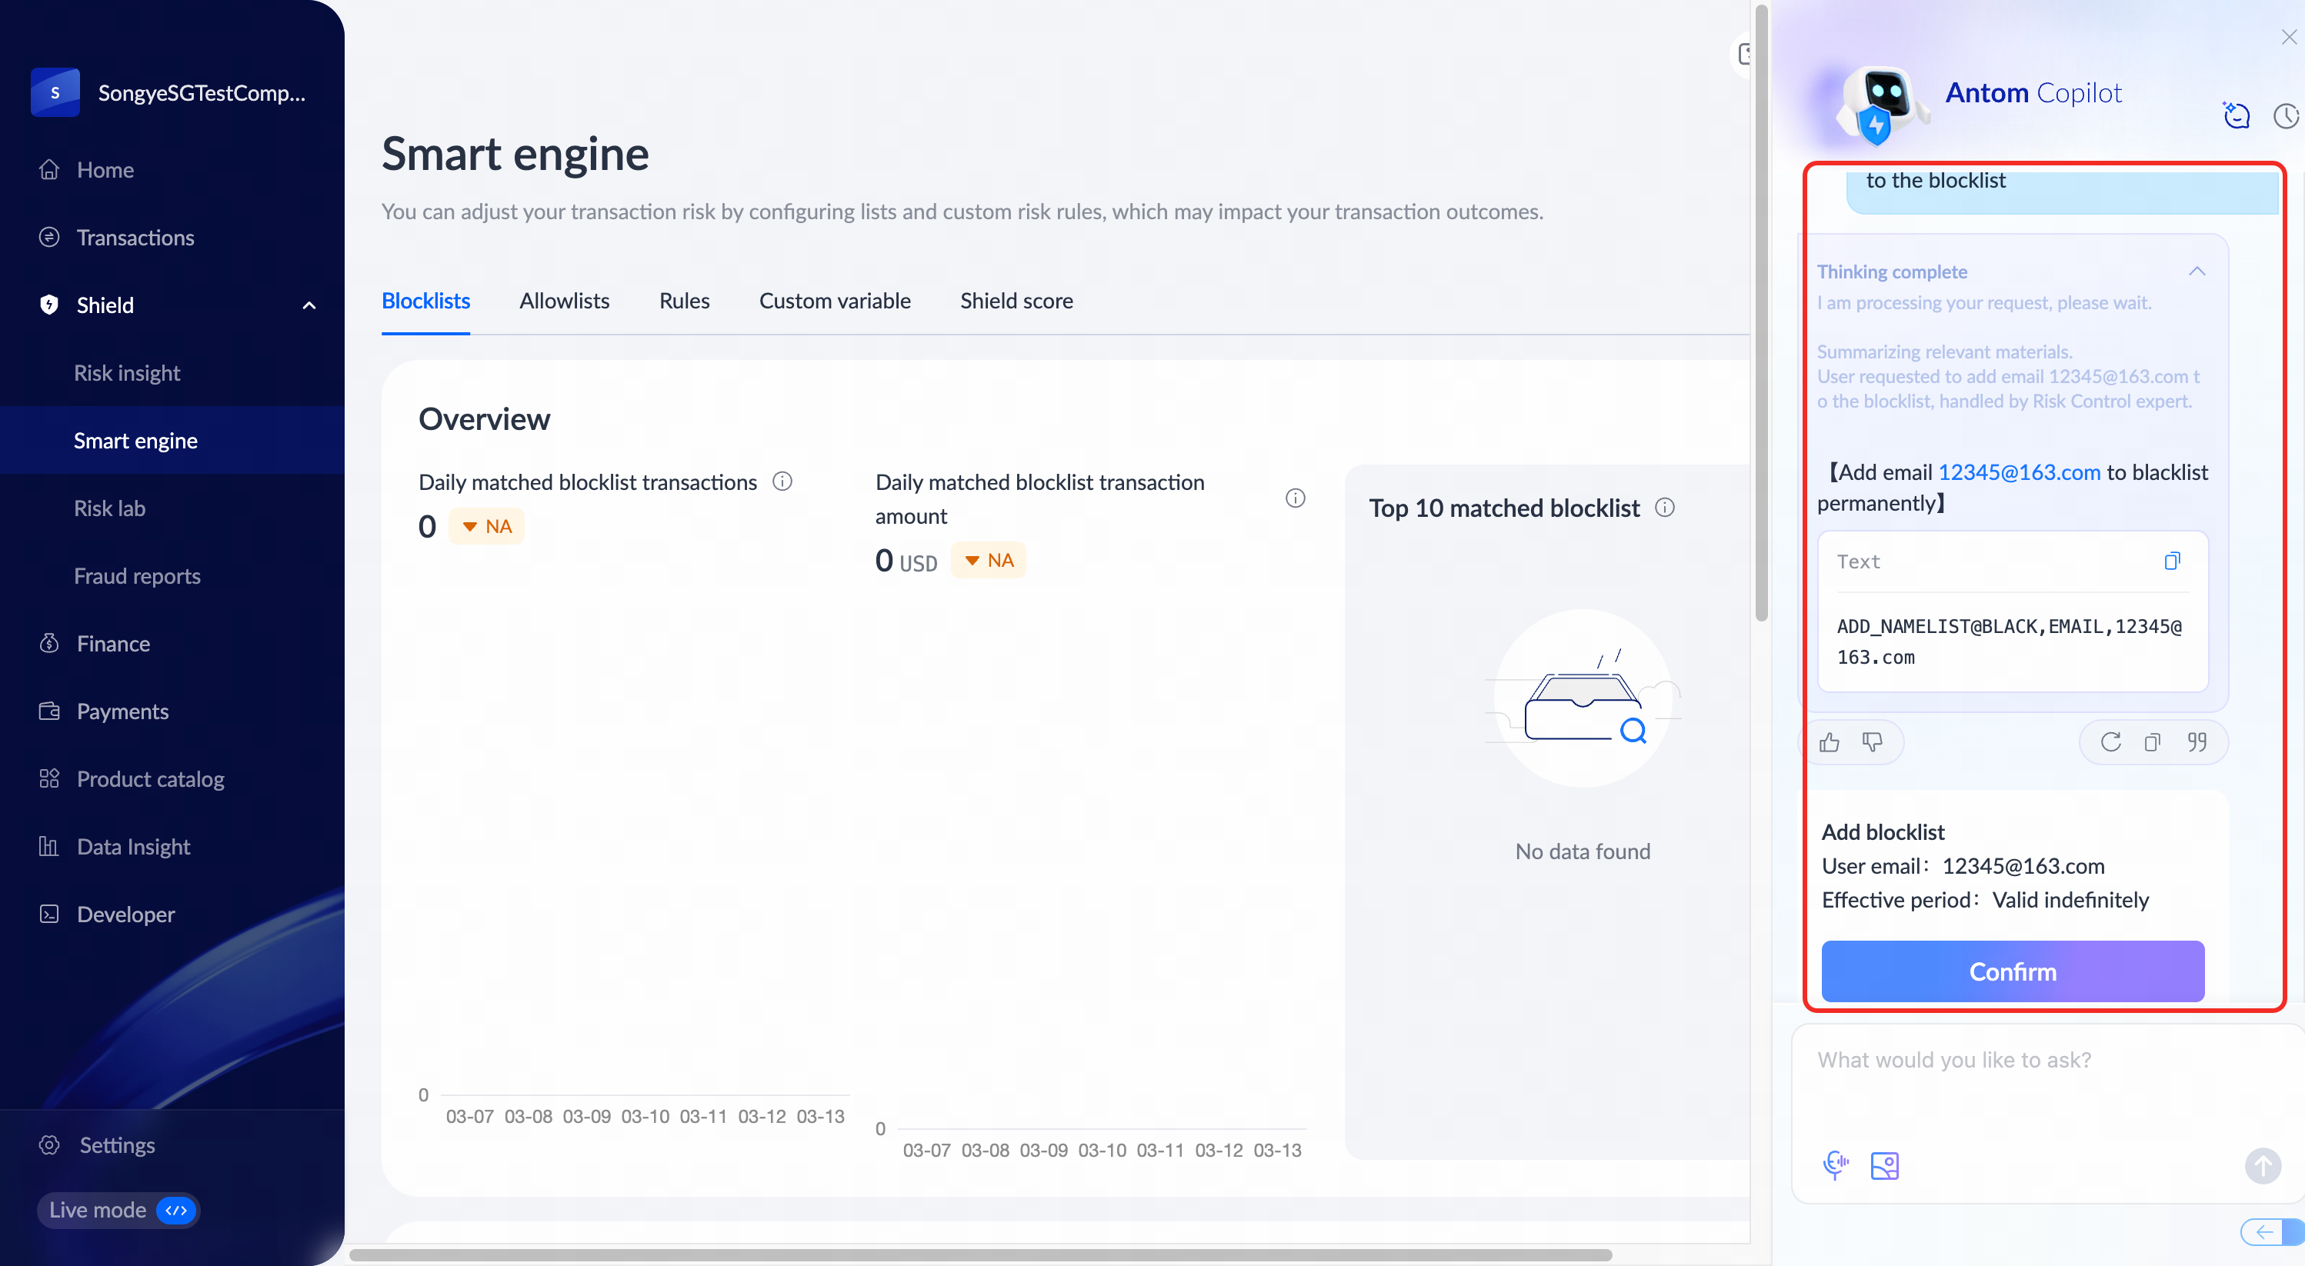
Task: Collapse the Shield sidebar menu
Action: pyautogui.click(x=309, y=305)
